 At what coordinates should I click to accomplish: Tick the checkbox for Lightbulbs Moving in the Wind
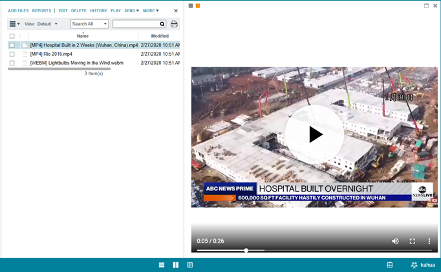point(12,63)
